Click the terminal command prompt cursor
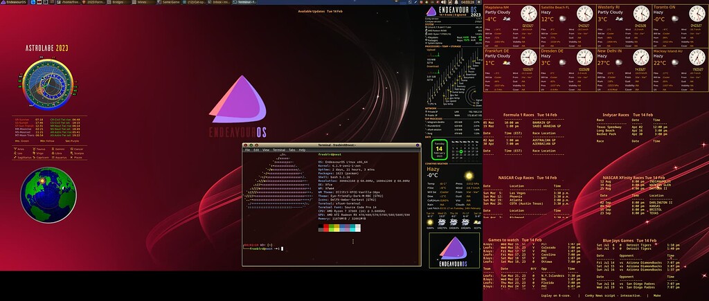709x301 pixels. tap(282, 248)
